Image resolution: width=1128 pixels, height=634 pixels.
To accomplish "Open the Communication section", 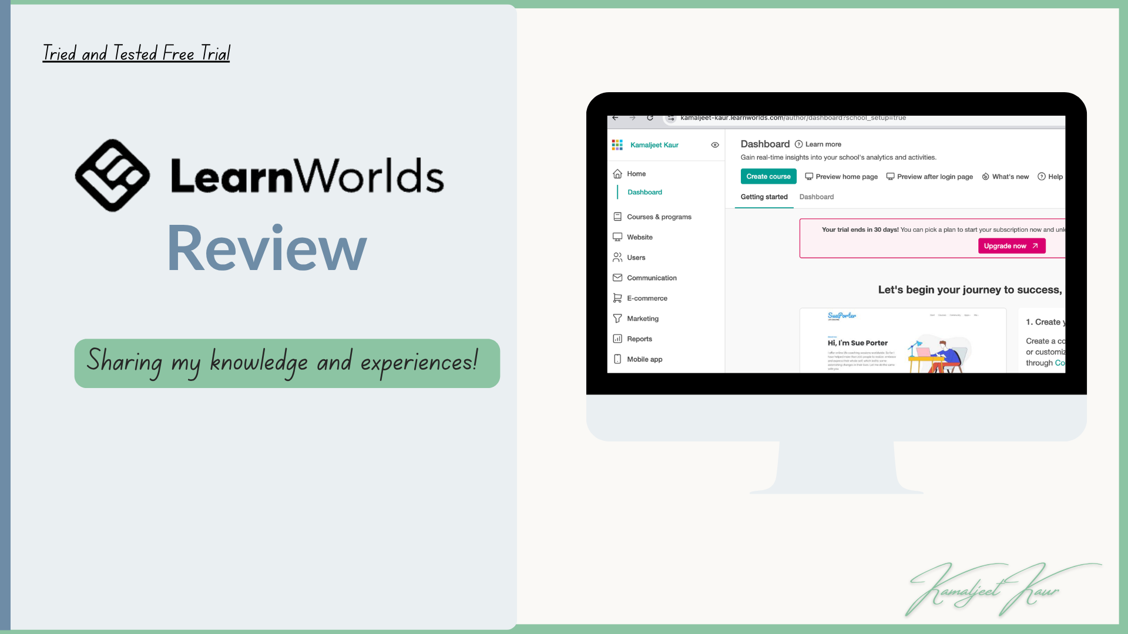I will (652, 278).
